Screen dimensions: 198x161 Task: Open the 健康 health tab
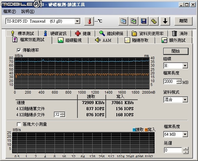(83, 33)
